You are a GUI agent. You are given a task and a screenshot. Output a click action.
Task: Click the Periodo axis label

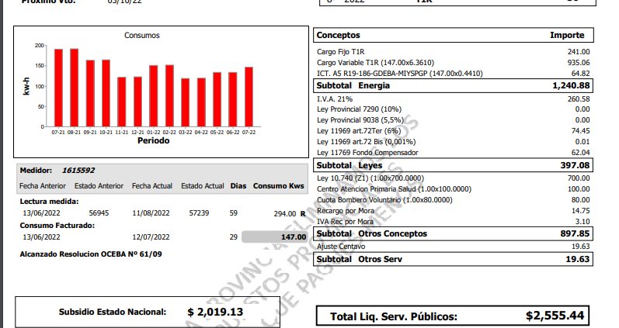click(153, 141)
